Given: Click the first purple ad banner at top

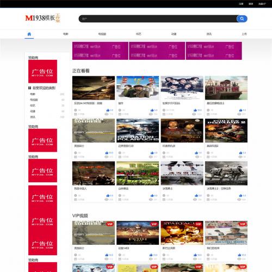Looking at the screenshot, I should (x=100, y=51).
